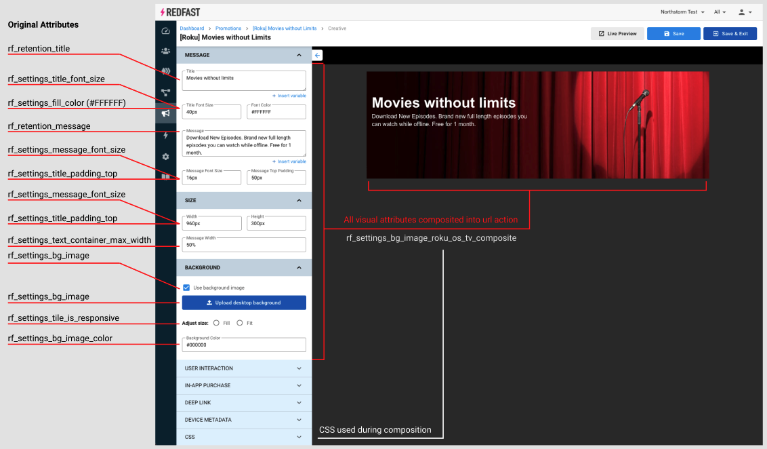Expand the CSS section
The width and height of the screenshot is (767, 449).
(x=244, y=437)
